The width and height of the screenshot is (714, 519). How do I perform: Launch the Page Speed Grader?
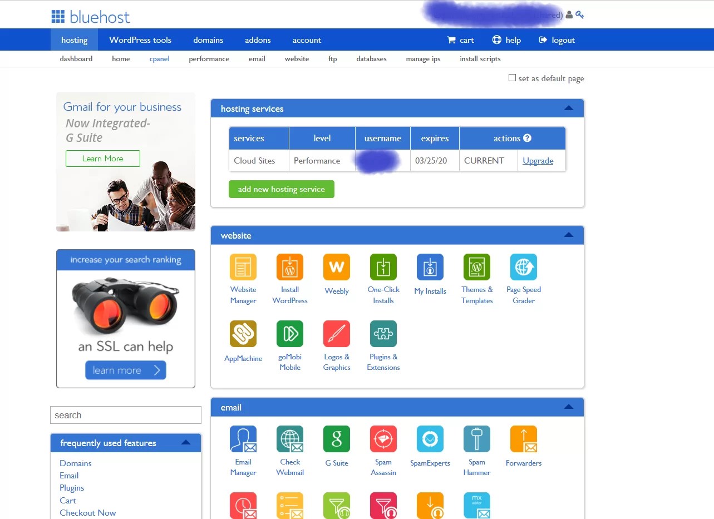tap(524, 267)
